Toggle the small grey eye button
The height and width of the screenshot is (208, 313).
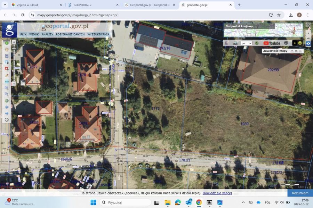tap(308, 38)
